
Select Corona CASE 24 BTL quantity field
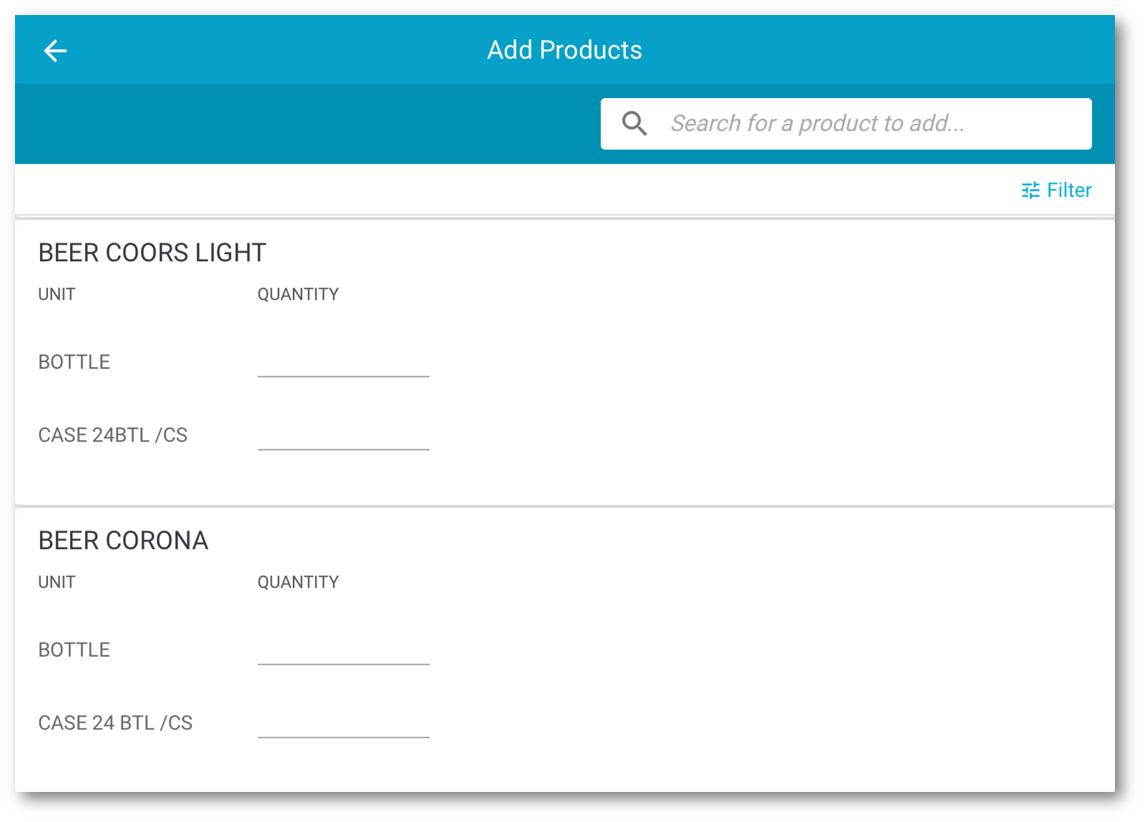[x=343, y=723]
